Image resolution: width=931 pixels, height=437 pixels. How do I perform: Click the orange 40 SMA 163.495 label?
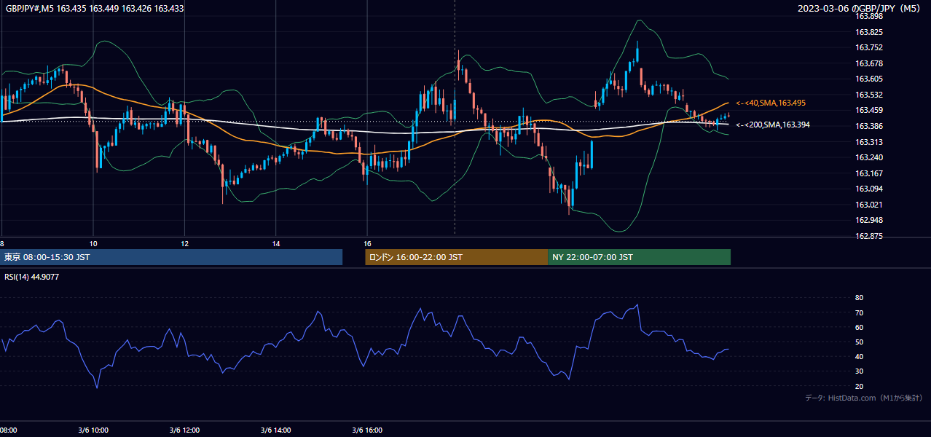coord(771,103)
